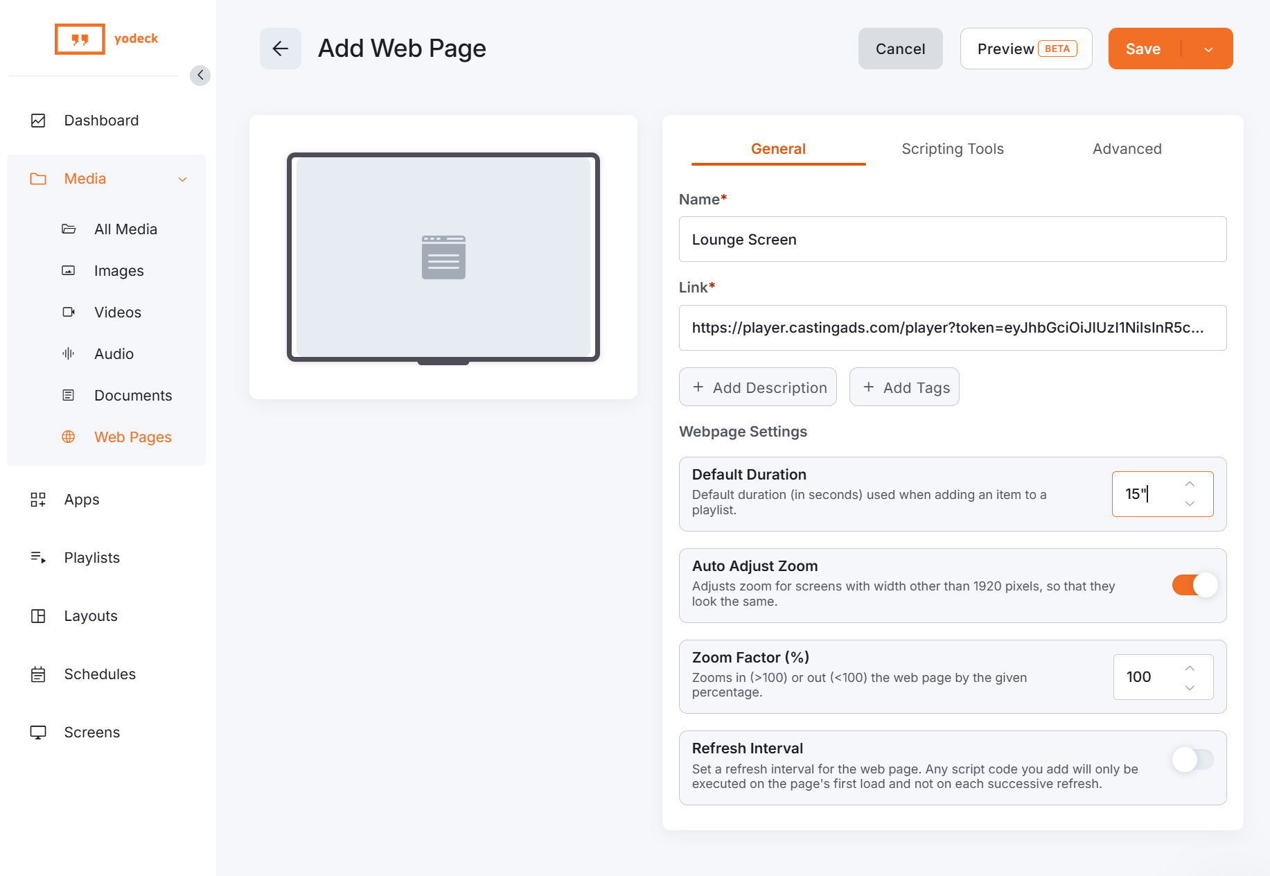1270x876 pixels.
Task: Collapse sidebar with chevron icon
Action: pyautogui.click(x=200, y=75)
